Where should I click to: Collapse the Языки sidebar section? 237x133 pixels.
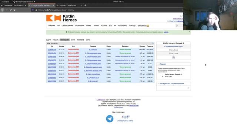(x=158, y=64)
